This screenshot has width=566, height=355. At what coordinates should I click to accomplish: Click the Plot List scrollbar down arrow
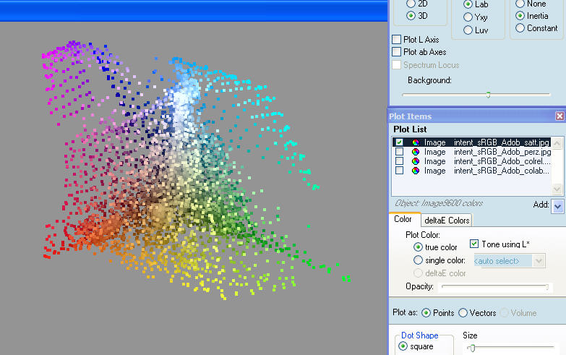pos(557,189)
